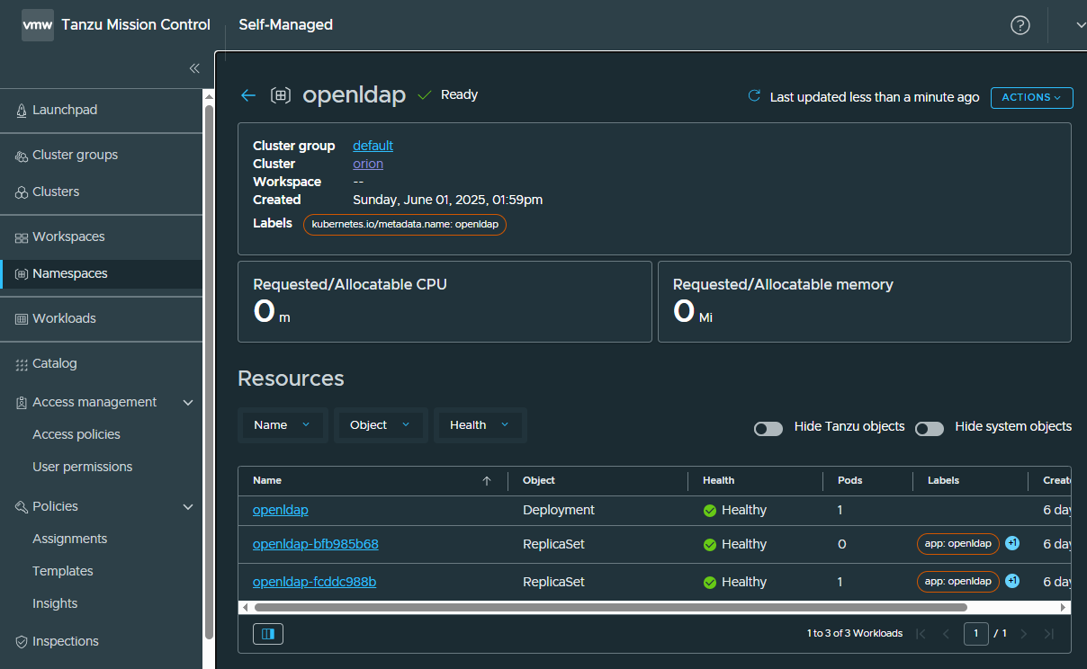Open User permissions in the sidebar
The image size is (1087, 669).
(x=83, y=467)
